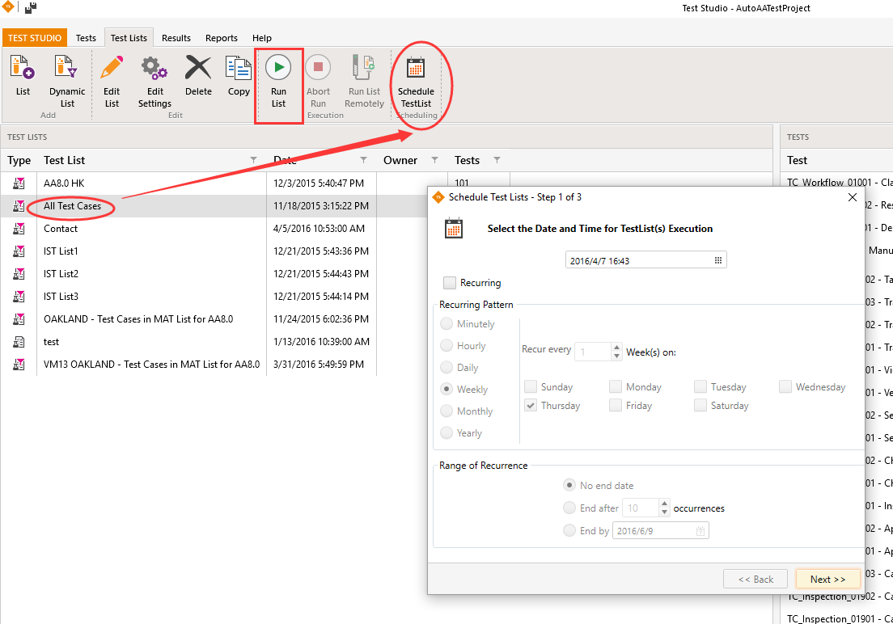Open the End by date calendar icon
Screen dimensions: 893x624
700,530
